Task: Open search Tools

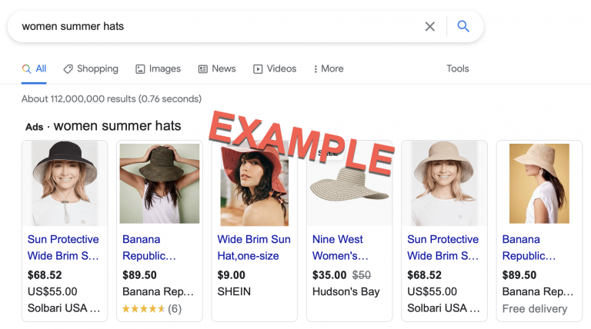Action: click(x=458, y=69)
